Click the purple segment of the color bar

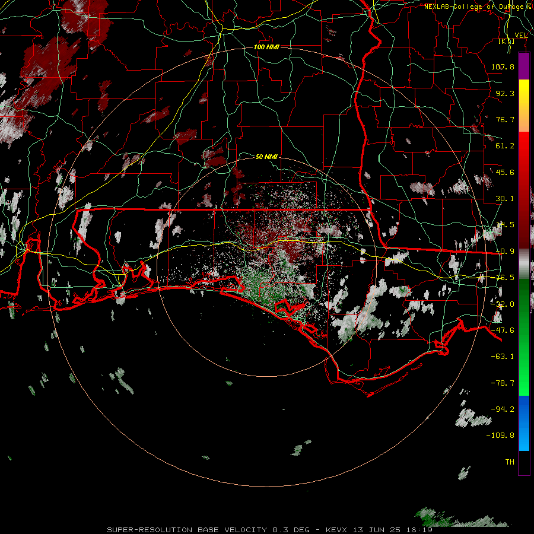click(x=524, y=66)
